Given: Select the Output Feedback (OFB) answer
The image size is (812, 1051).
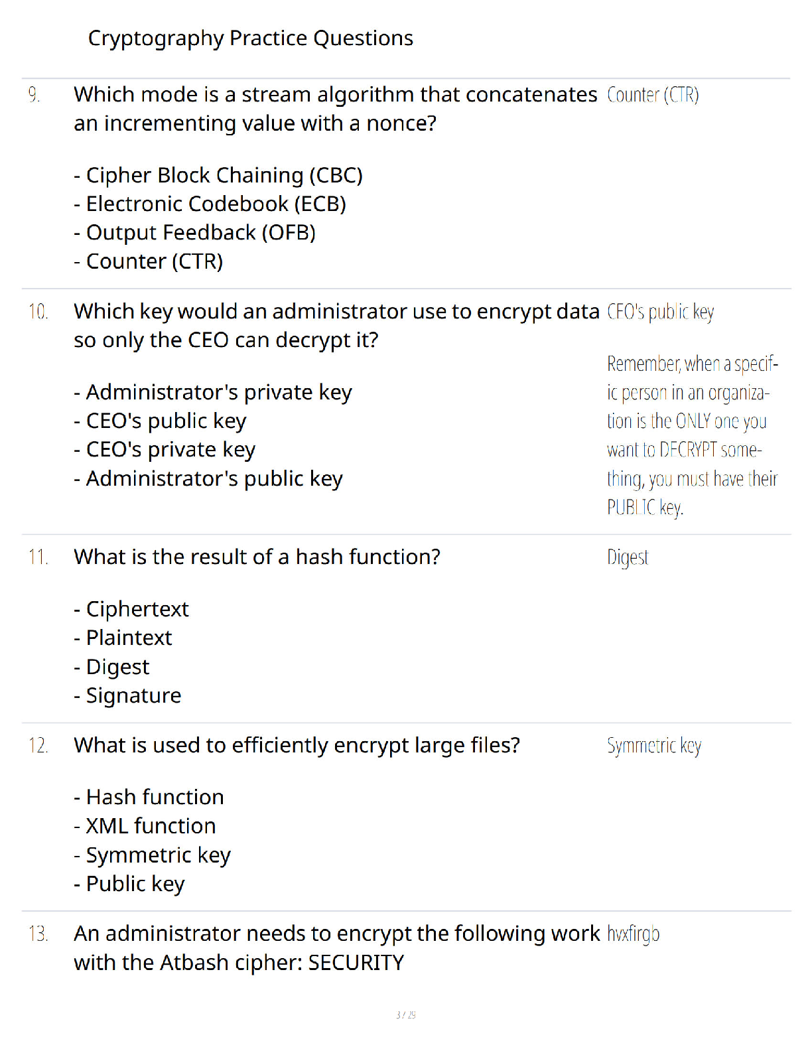Looking at the screenshot, I should [x=195, y=233].
